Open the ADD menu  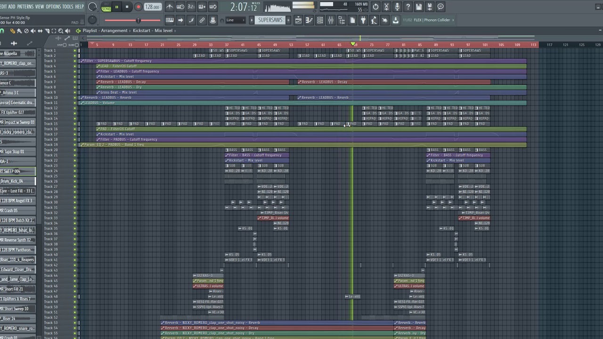coord(12,7)
